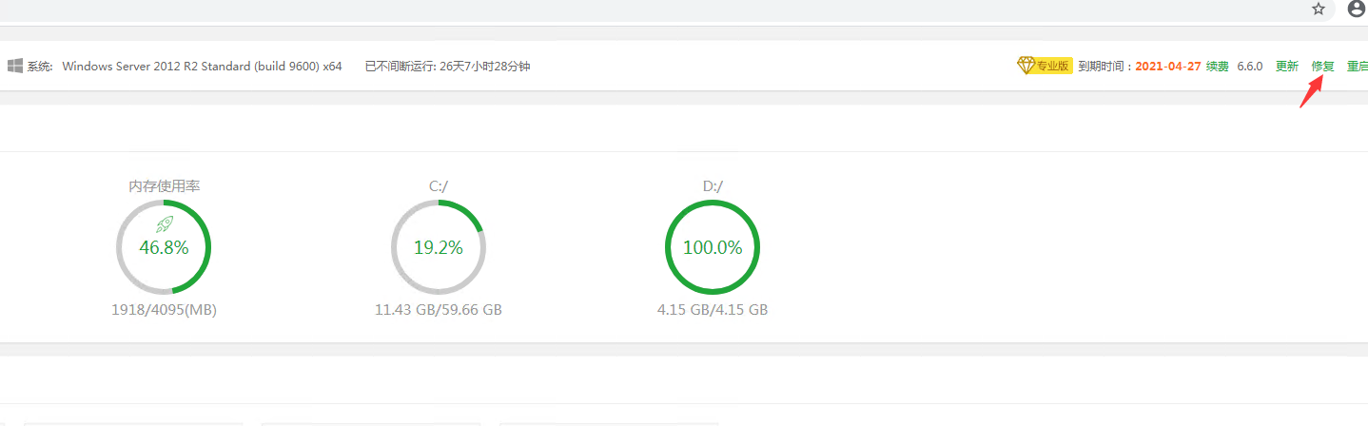Click the 内存使用率 label
The image size is (1368, 426).
165,186
